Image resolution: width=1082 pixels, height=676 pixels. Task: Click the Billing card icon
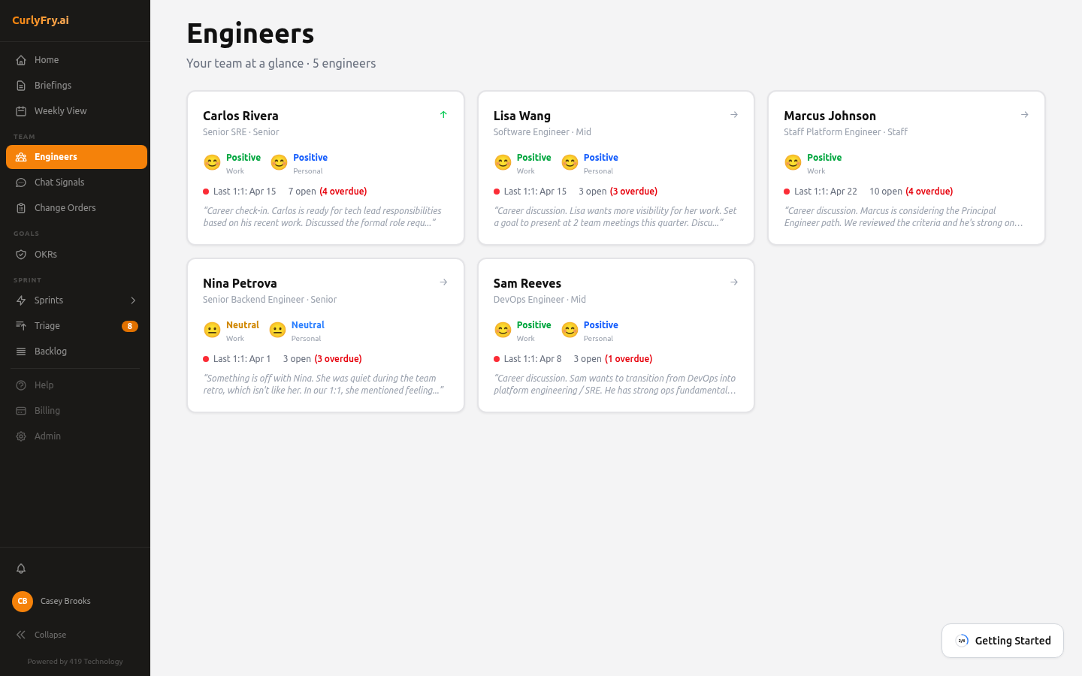[x=21, y=411]
